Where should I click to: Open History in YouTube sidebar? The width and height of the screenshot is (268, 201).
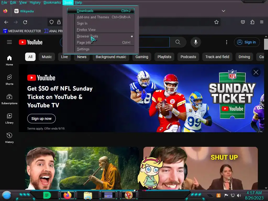(x=9, y=138)
